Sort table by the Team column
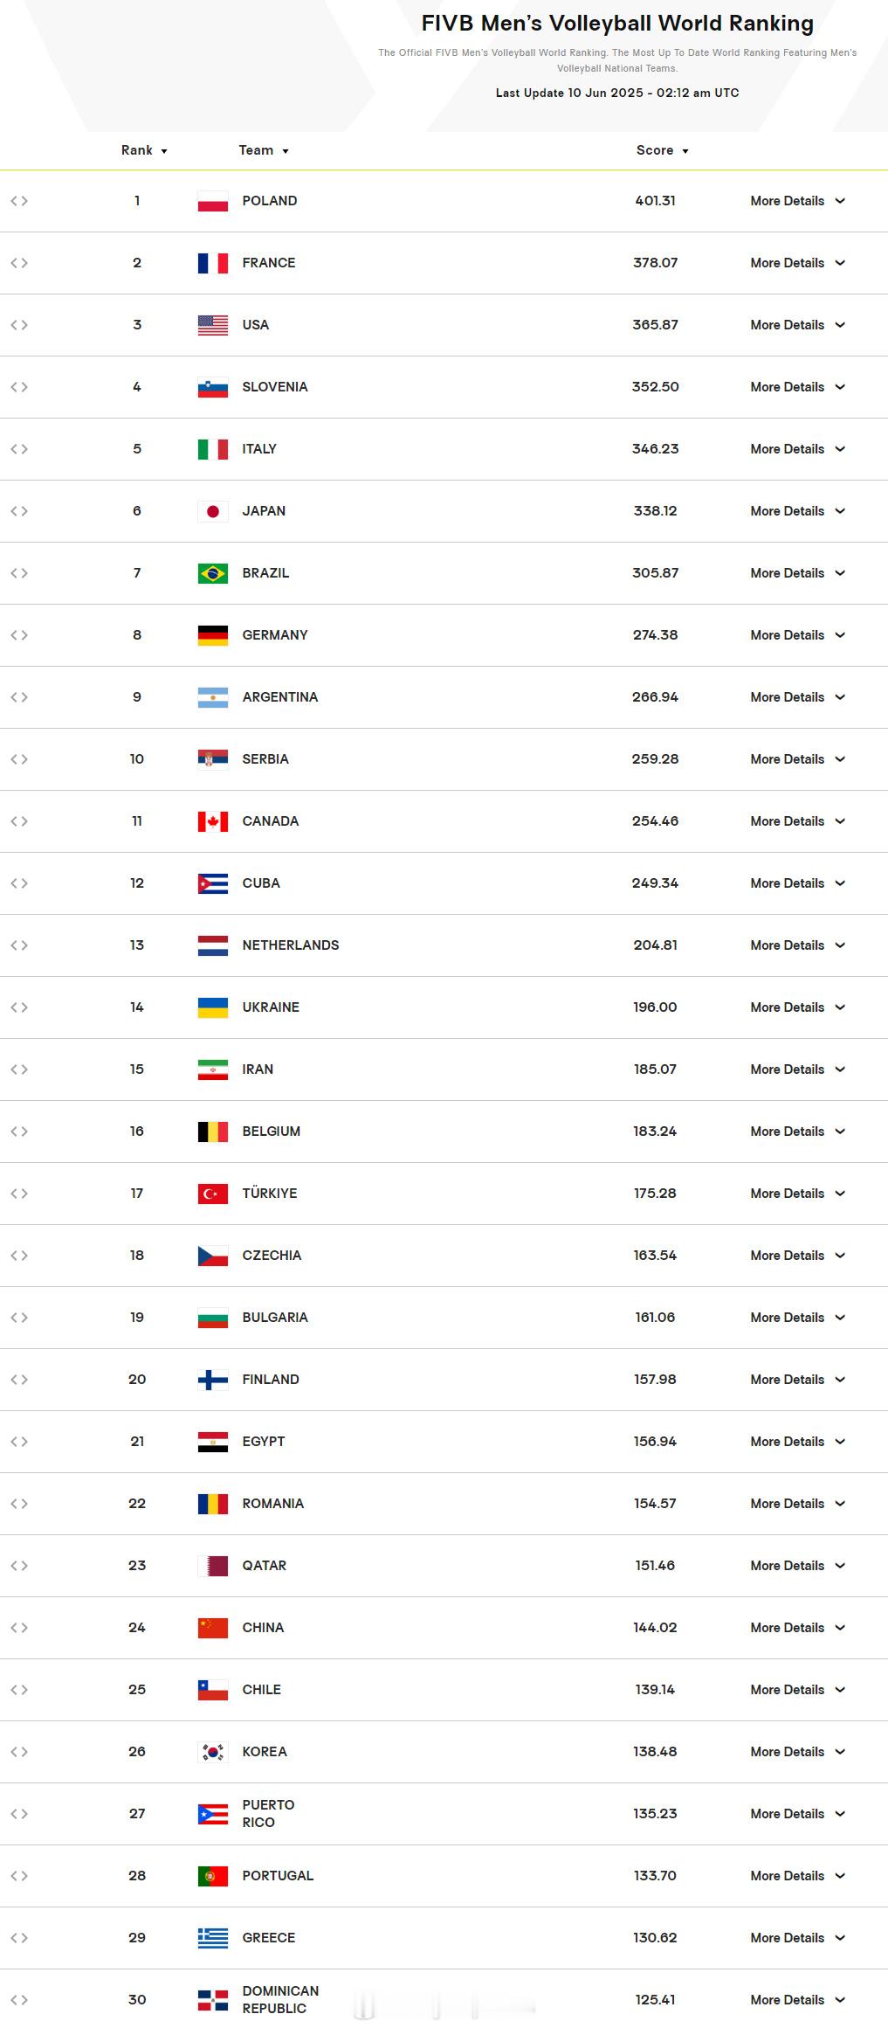The image size is (888, 2028). coord(264,150)
